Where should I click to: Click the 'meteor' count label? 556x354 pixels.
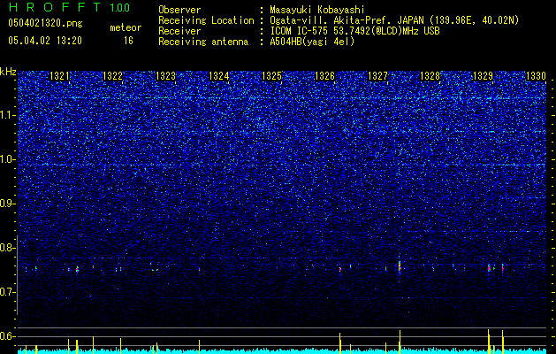coord(126,27)
